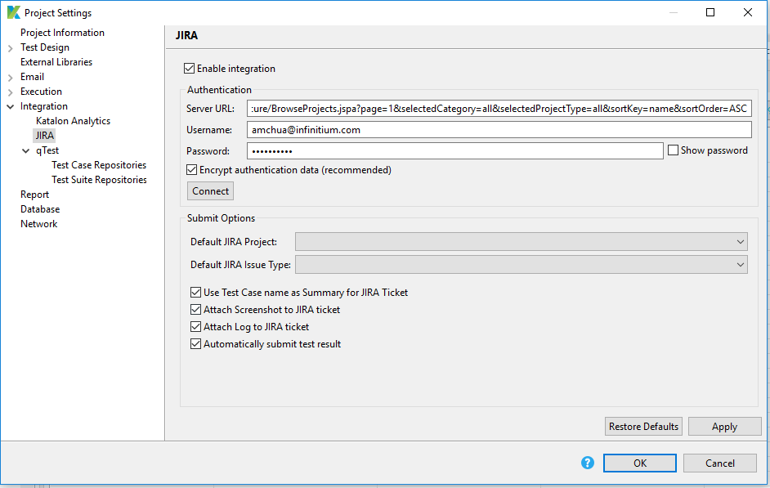The height and width of the screenshot is (488, 770).
Task: Close the Project Settings window
Action: tap(747, 12)
